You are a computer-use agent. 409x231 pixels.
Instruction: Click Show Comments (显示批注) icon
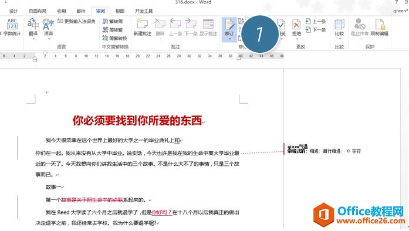pos(208,24)
